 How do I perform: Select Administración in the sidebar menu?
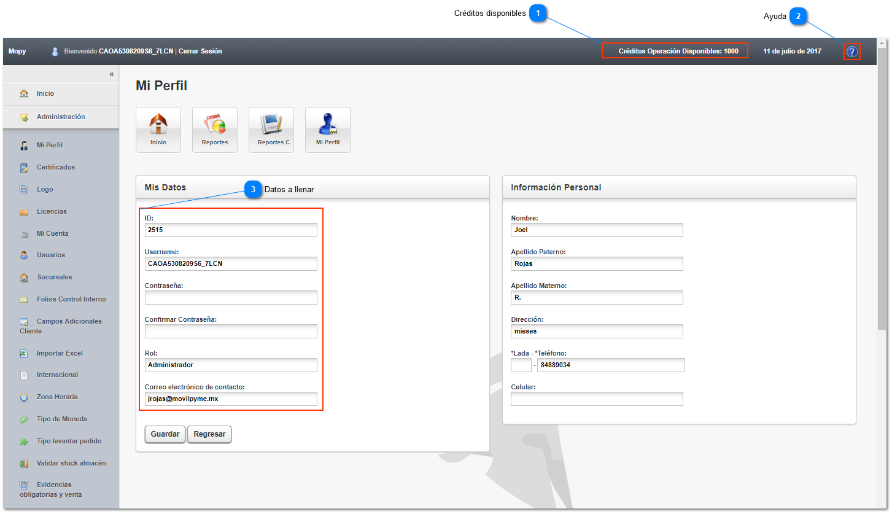61,117
